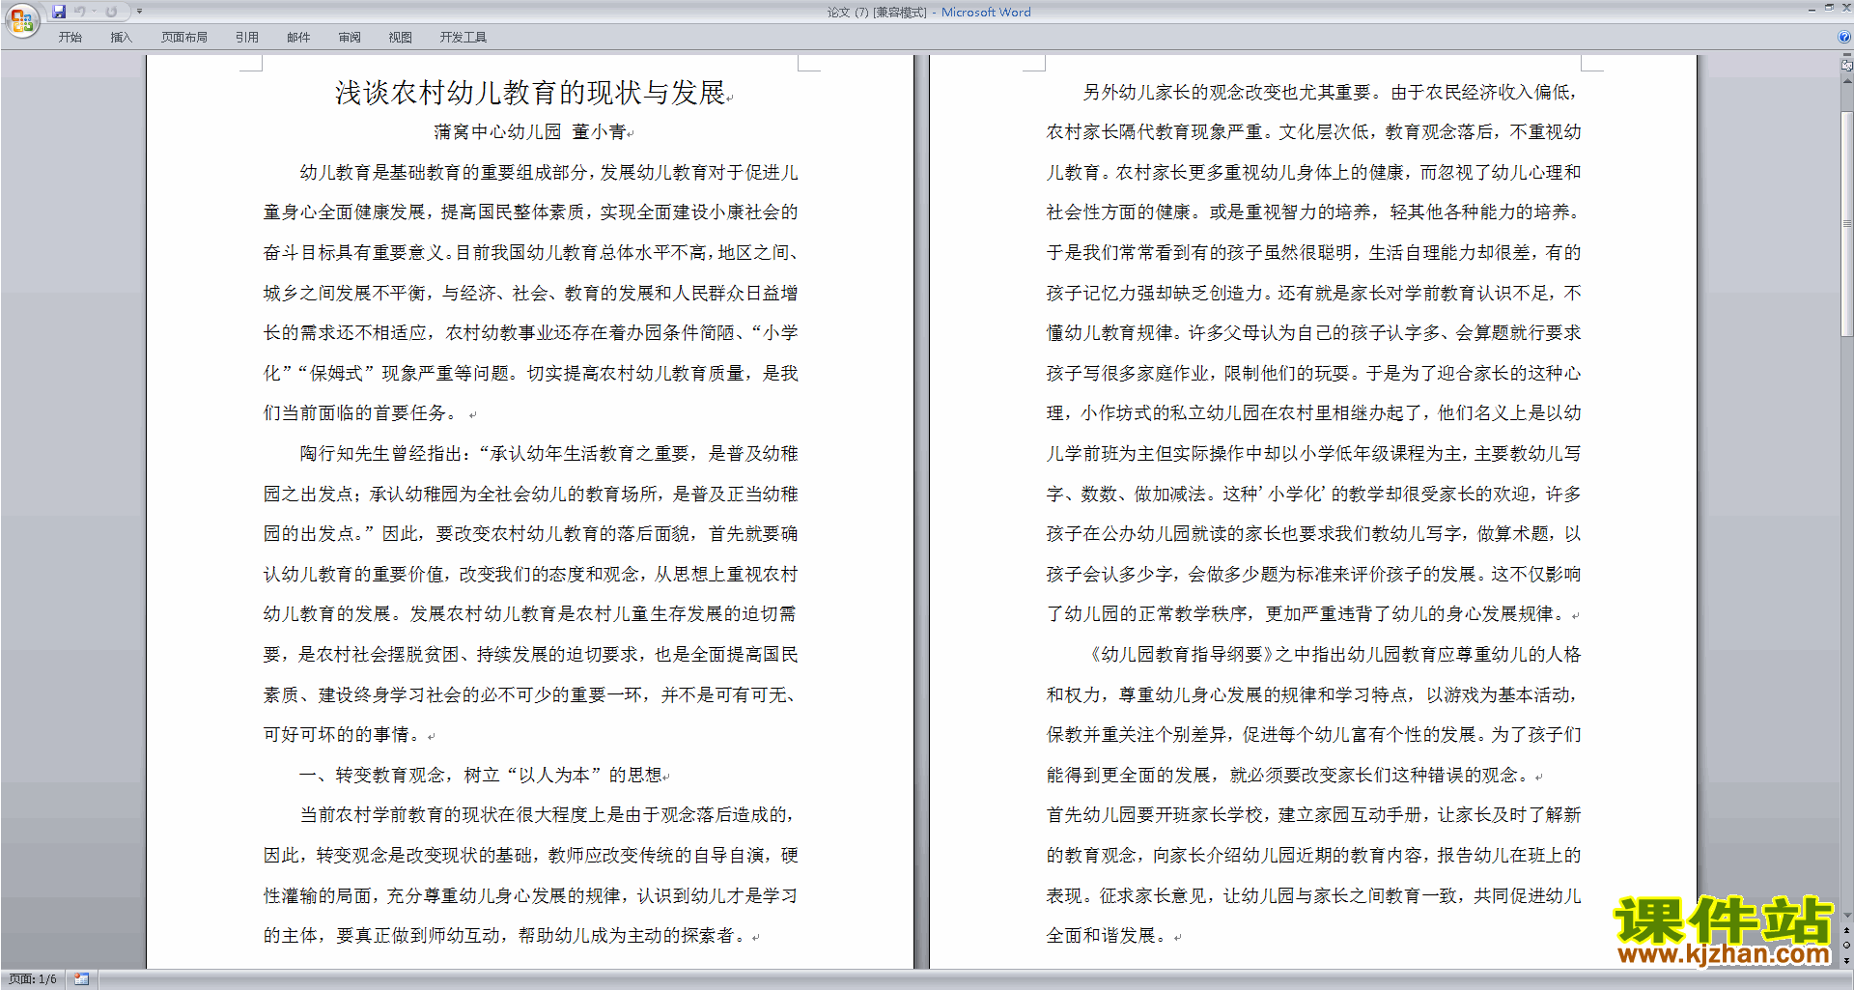Click the vertical scrollbar up arrow
The image size is (1854, 990).
(1846, 81)
